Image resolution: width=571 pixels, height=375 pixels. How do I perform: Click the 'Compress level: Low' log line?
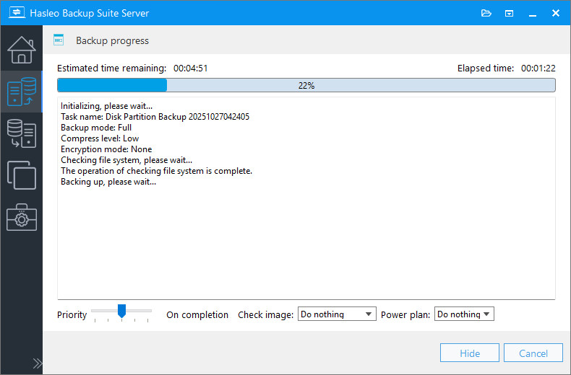(100, 138)
